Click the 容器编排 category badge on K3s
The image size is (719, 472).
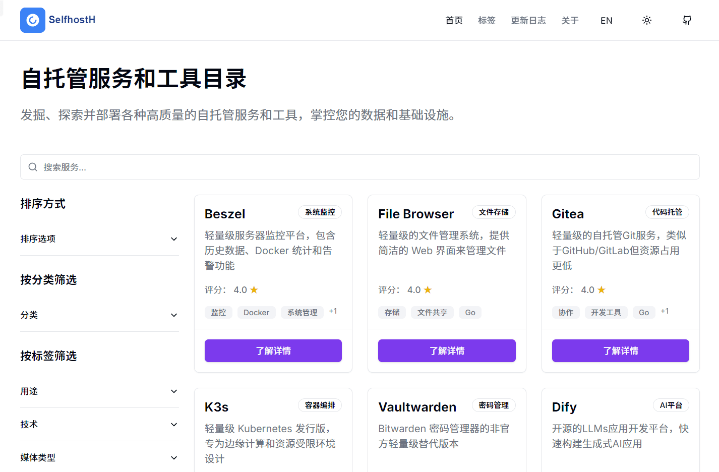[x=320, y=405]
